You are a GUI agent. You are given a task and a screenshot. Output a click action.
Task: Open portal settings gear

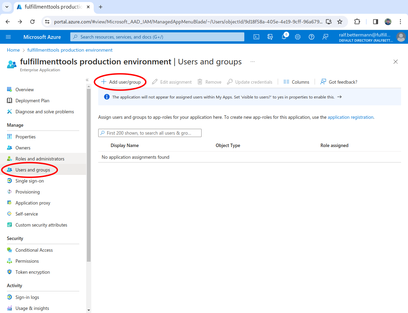[298, 37]
